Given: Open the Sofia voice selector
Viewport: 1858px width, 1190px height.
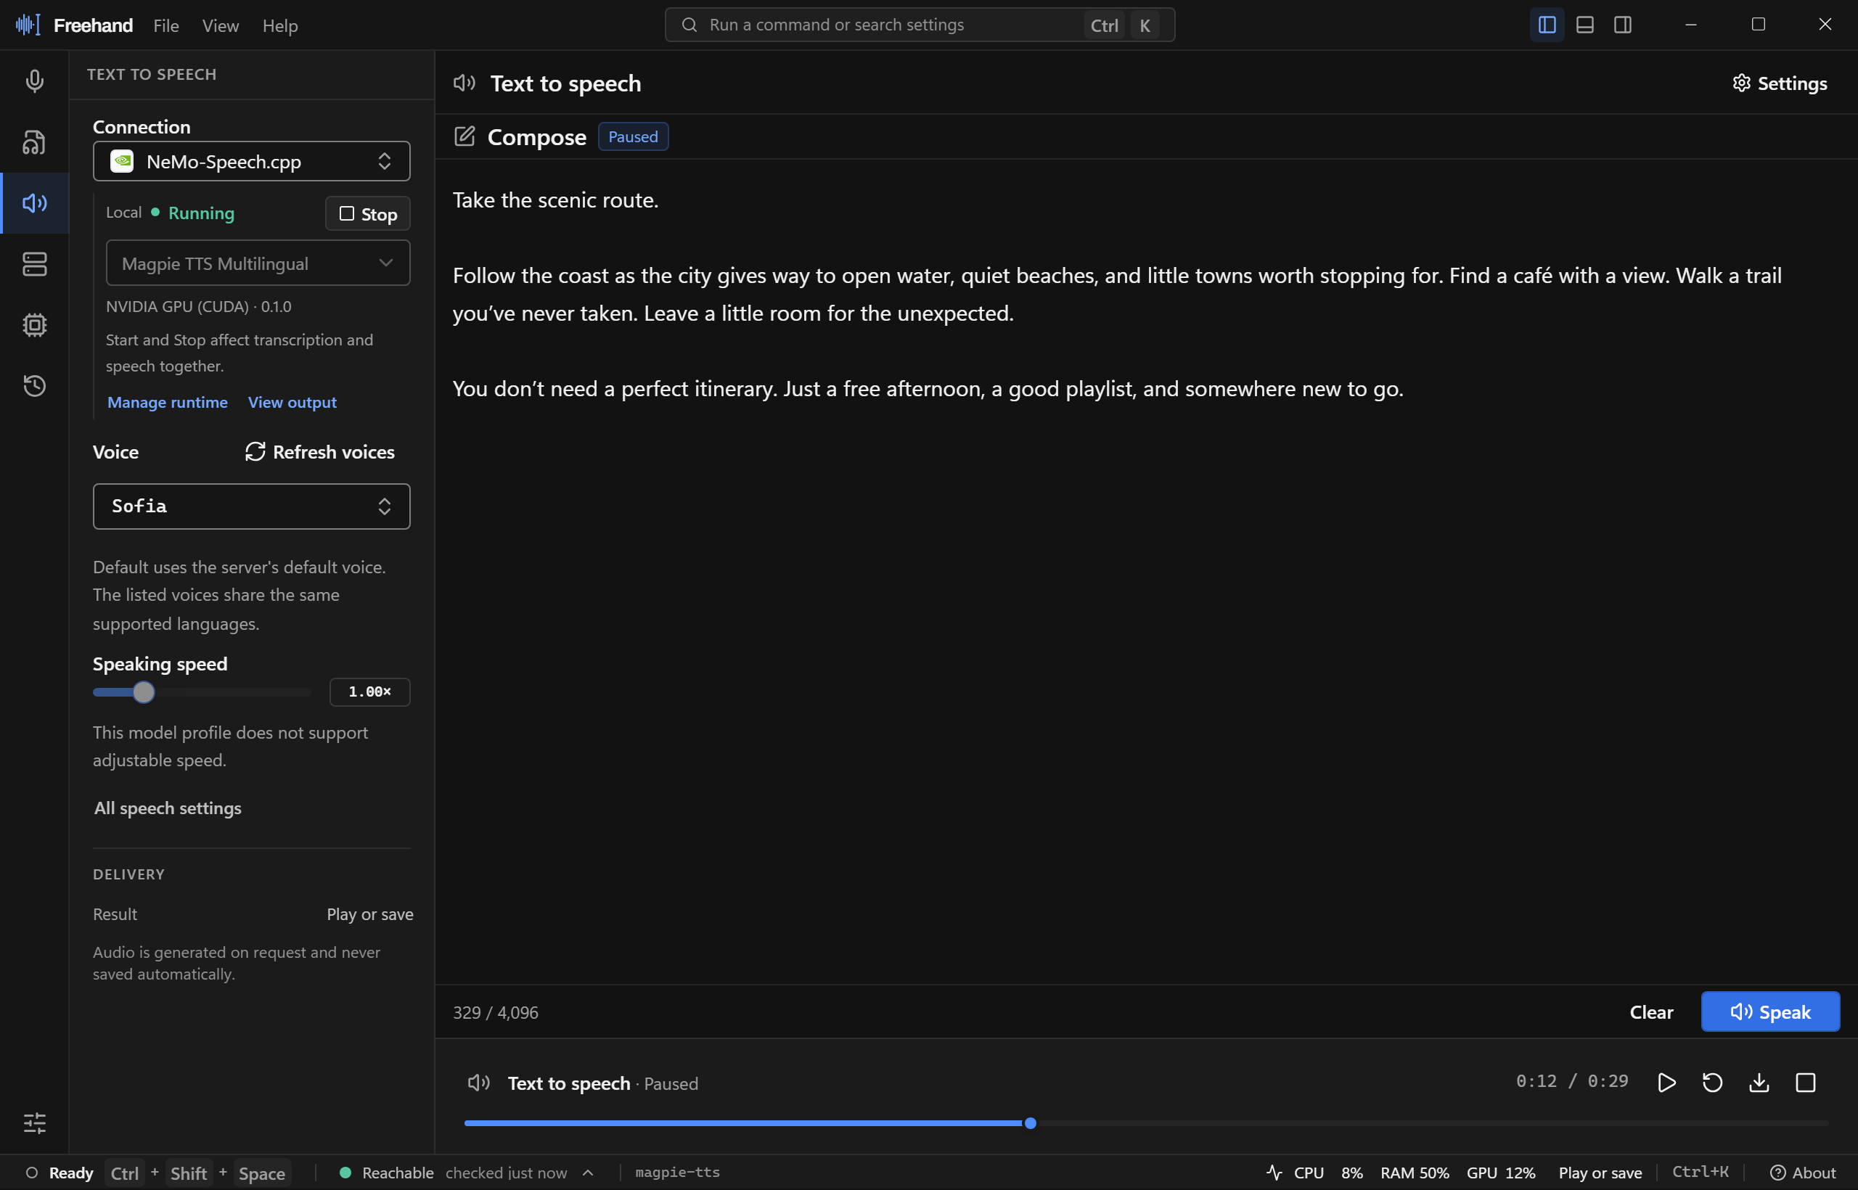Looking at the screenshot, I should (251, 506).
